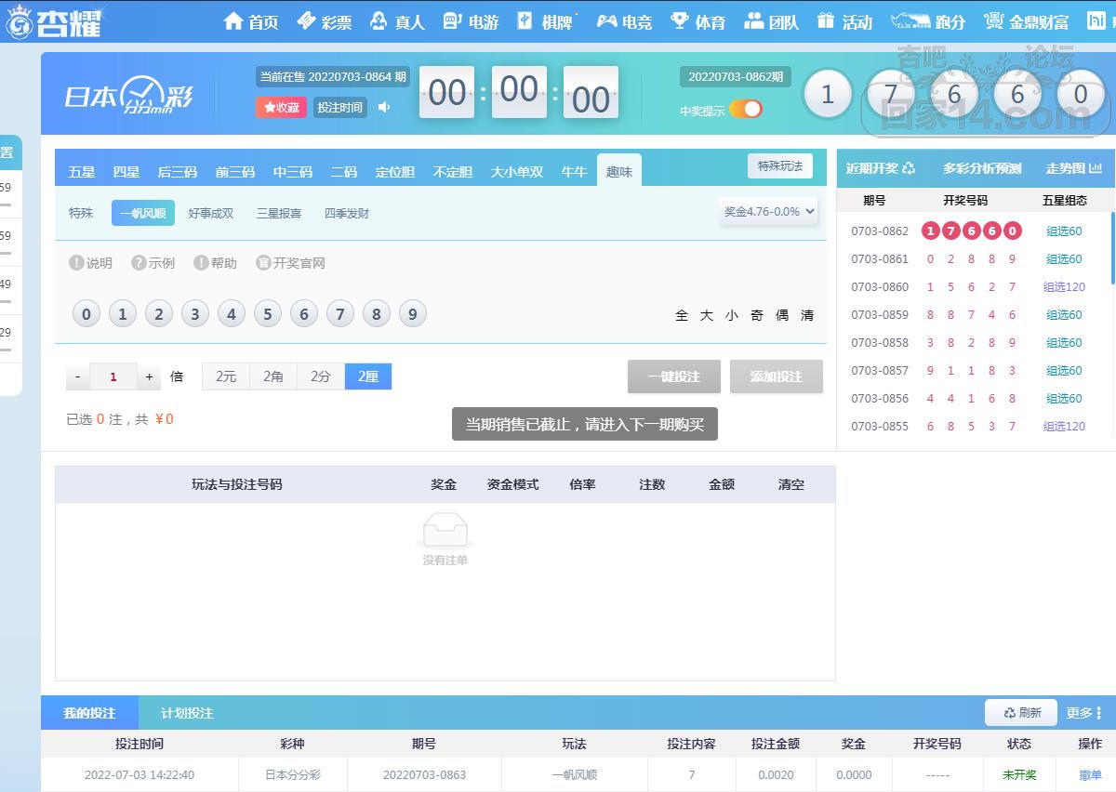
Task: Click the 示例 question mark icon
Action: click(x=139, y=263)
